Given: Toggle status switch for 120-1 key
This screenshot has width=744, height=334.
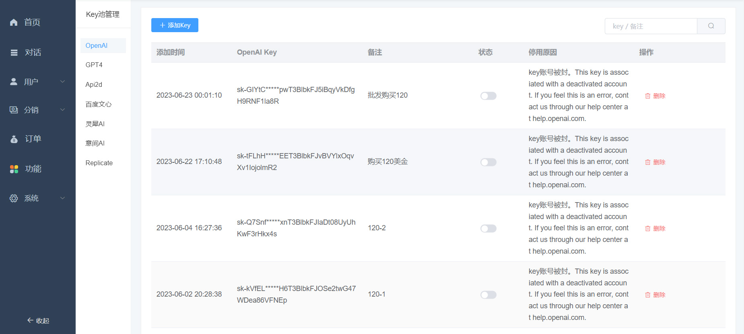Looking at the screenshot, I should coord(488,295).
